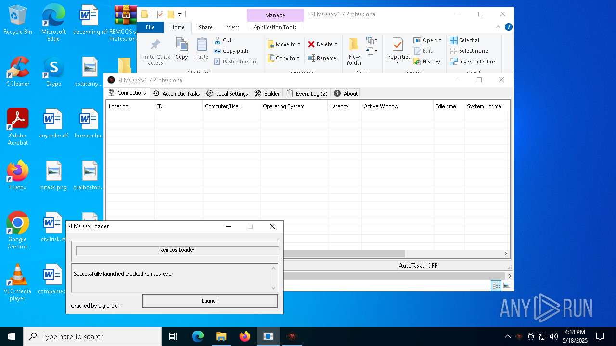Click the Windows Start button

click(x=12, y=336)
